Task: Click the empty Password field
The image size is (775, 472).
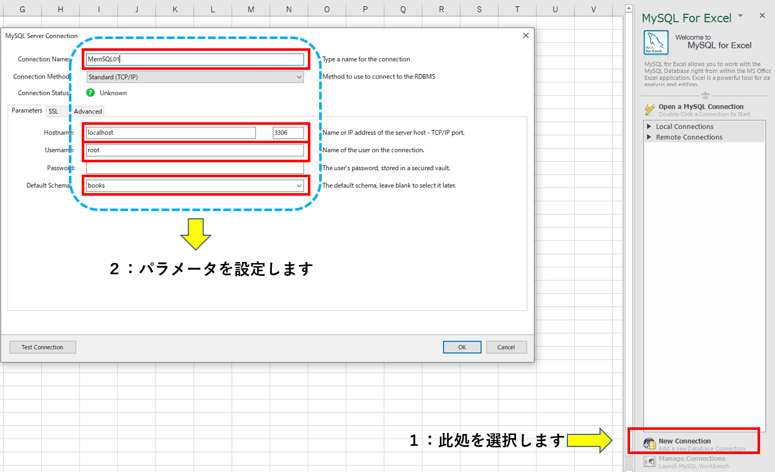Action: click(x=195, y=168)
